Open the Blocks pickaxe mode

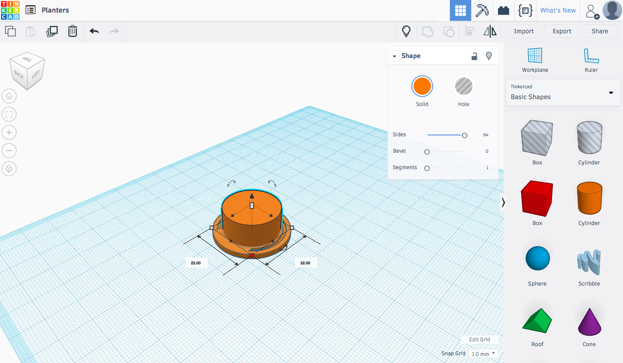(482, 10)
